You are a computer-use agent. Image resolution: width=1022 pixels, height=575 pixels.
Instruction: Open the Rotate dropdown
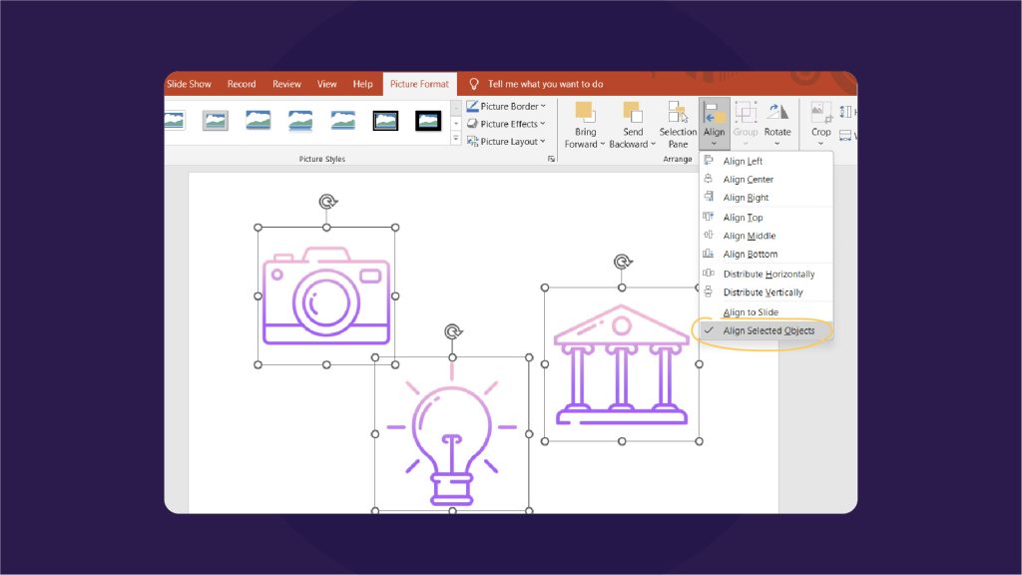point(776,124)
